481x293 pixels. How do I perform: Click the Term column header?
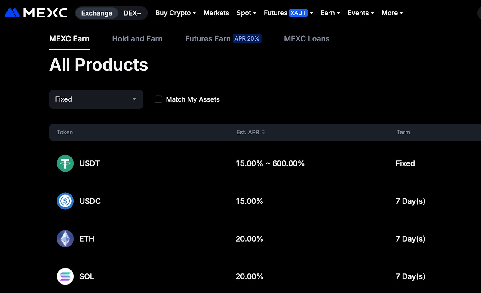[403, 132]
